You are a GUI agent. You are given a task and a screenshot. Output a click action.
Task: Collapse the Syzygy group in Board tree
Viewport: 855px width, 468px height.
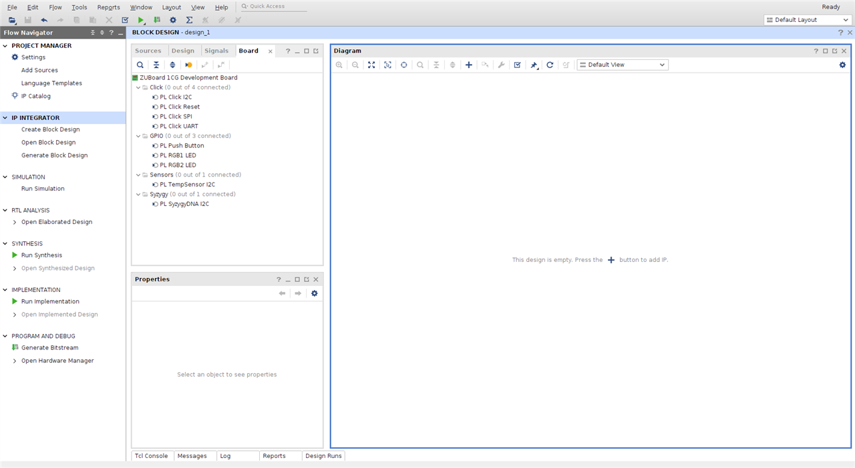[x=138, y=195]
